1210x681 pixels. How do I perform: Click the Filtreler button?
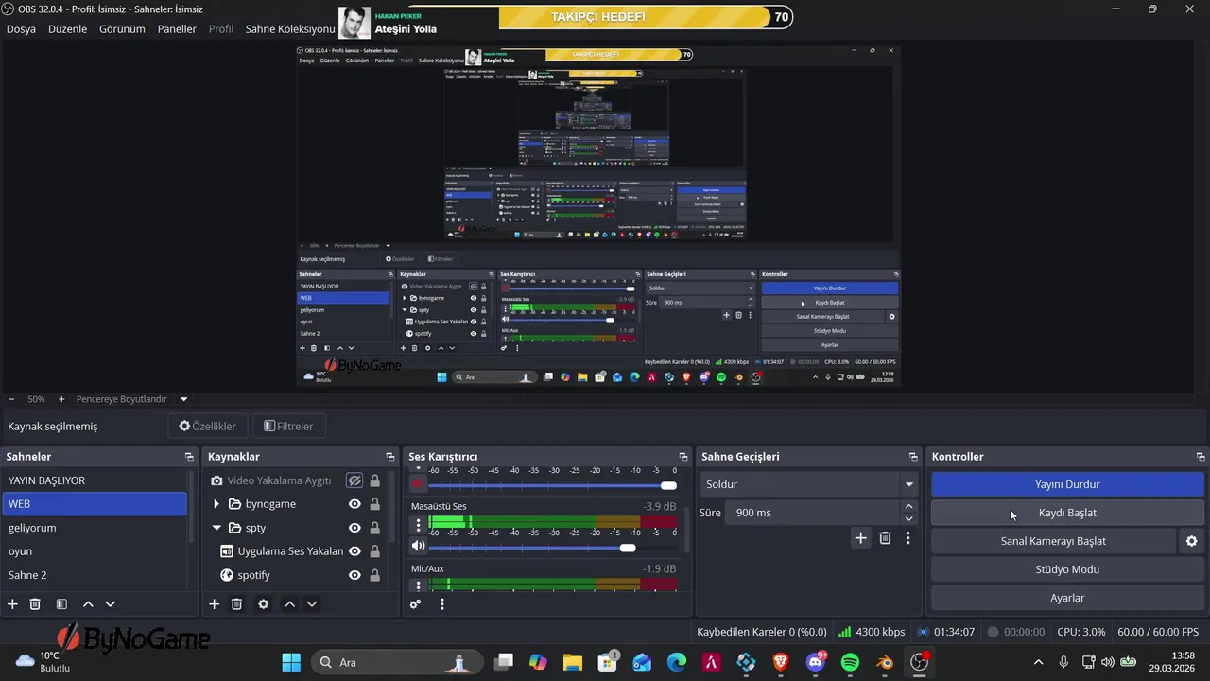tap(288, 427)
